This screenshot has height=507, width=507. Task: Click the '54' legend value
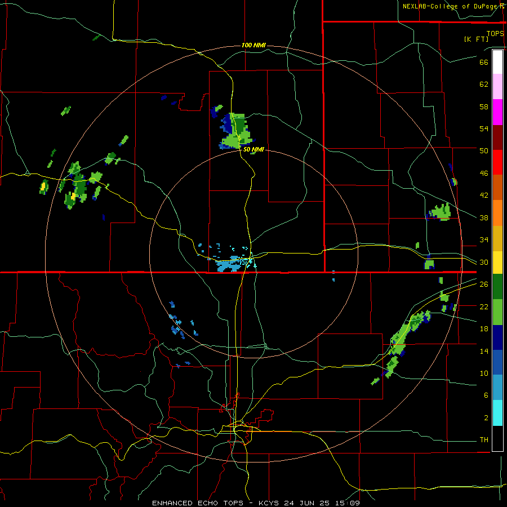pos(484,128)
